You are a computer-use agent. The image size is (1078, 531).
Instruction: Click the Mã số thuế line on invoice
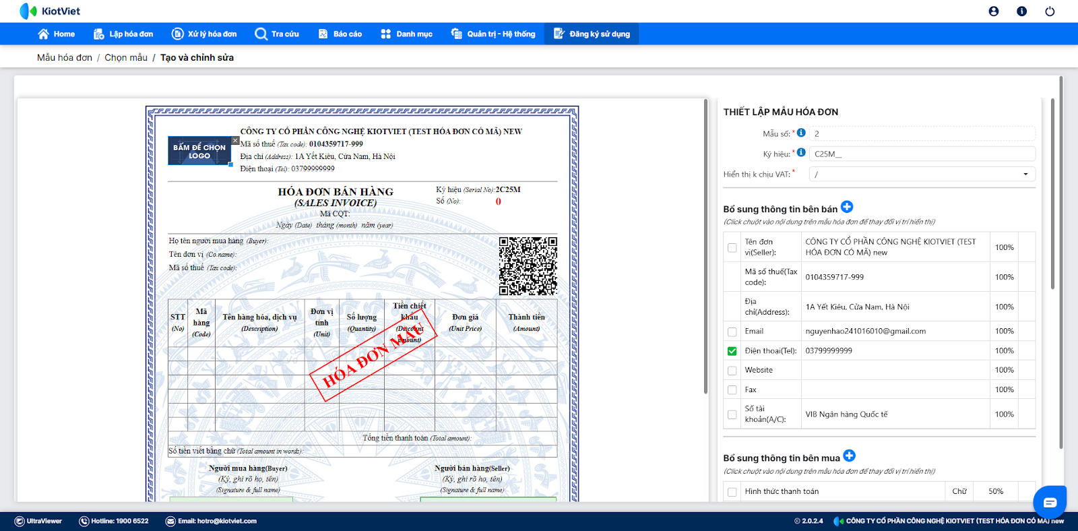point(302,144)
